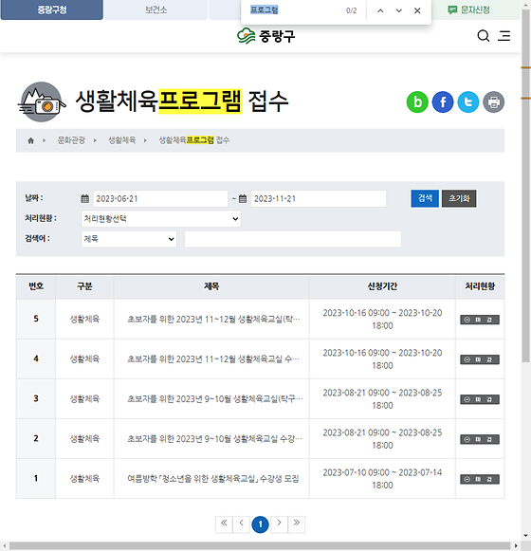This screenshot has height=551, width=531.
Task: Click the 제목 column header
Action: point(211,286)
